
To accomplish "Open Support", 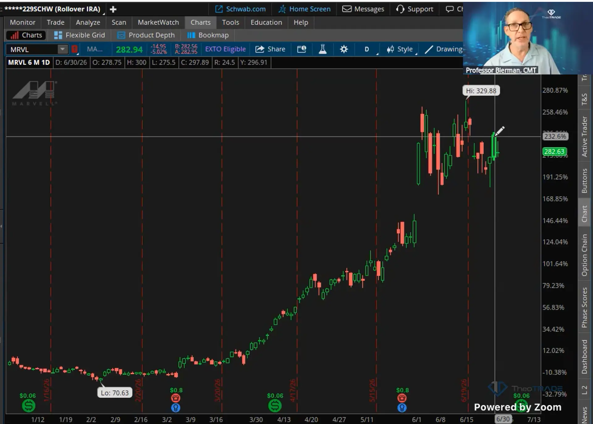I will pyautogui.click(x=415, y=9).
